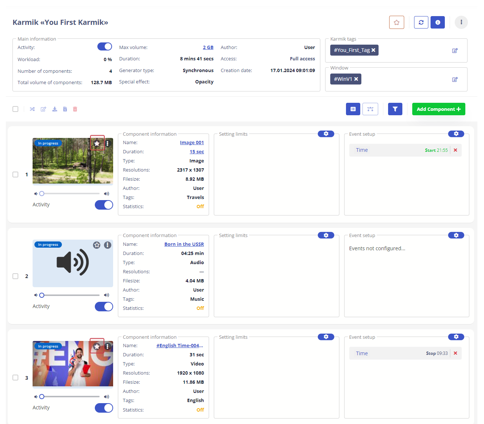Star the Image 001 component
The height and width of the screenshot is (424, 484).
pos(97,143)
